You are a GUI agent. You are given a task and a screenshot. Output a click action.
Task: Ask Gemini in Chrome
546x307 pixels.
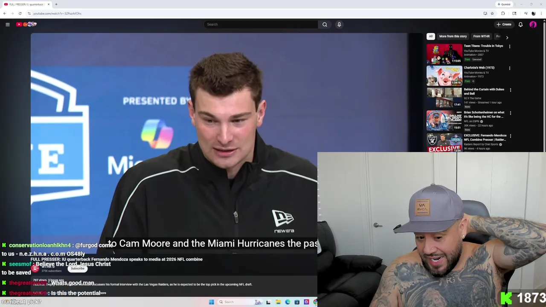(504, 4)
